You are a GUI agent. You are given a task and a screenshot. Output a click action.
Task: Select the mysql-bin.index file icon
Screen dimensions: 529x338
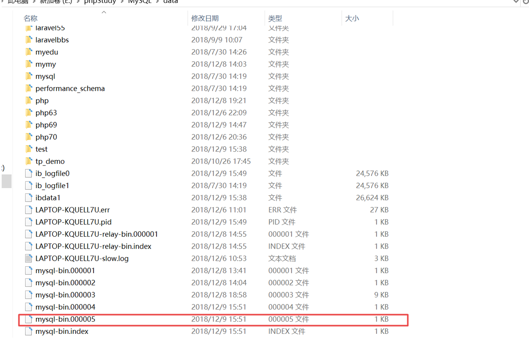tap(29, 332)
